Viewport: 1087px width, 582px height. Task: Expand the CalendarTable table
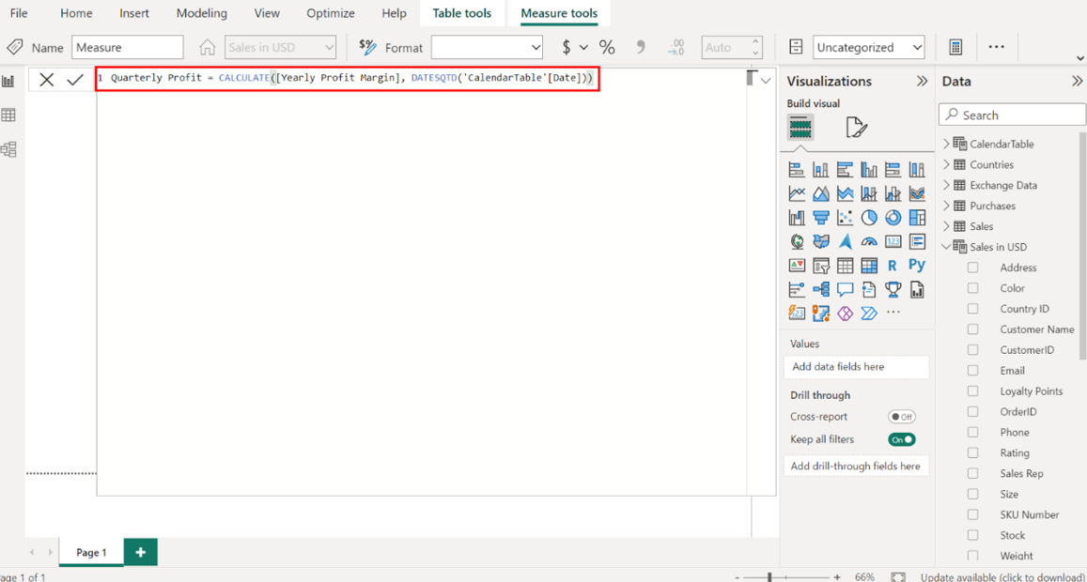(x=946, y=144)
